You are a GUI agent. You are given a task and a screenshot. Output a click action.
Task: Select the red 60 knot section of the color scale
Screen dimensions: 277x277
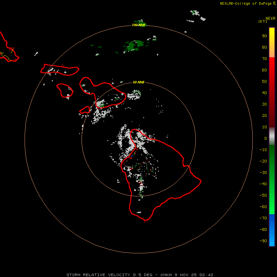[272, 70]
